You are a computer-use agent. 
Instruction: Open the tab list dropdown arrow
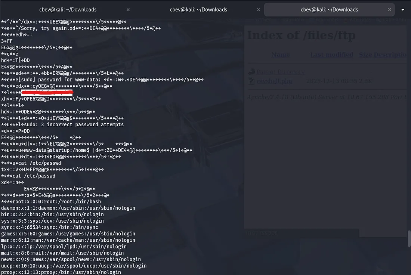coord(403,10)
